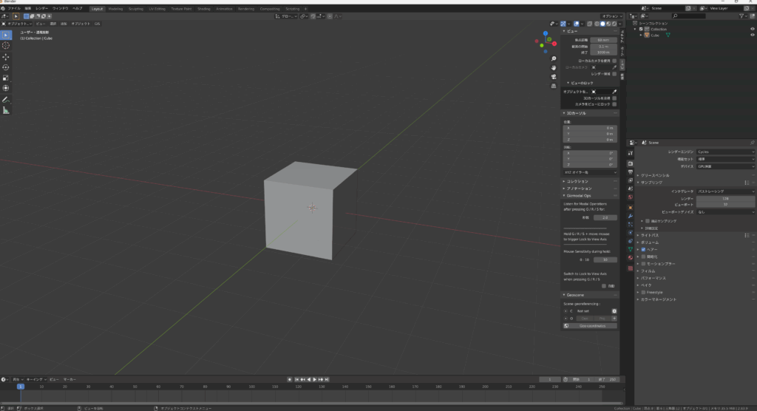Viewport: 757px width, 411px height.
Task: Open the レンダーエンジン Cycles dropdown
Action: click(x=724, y=152)
